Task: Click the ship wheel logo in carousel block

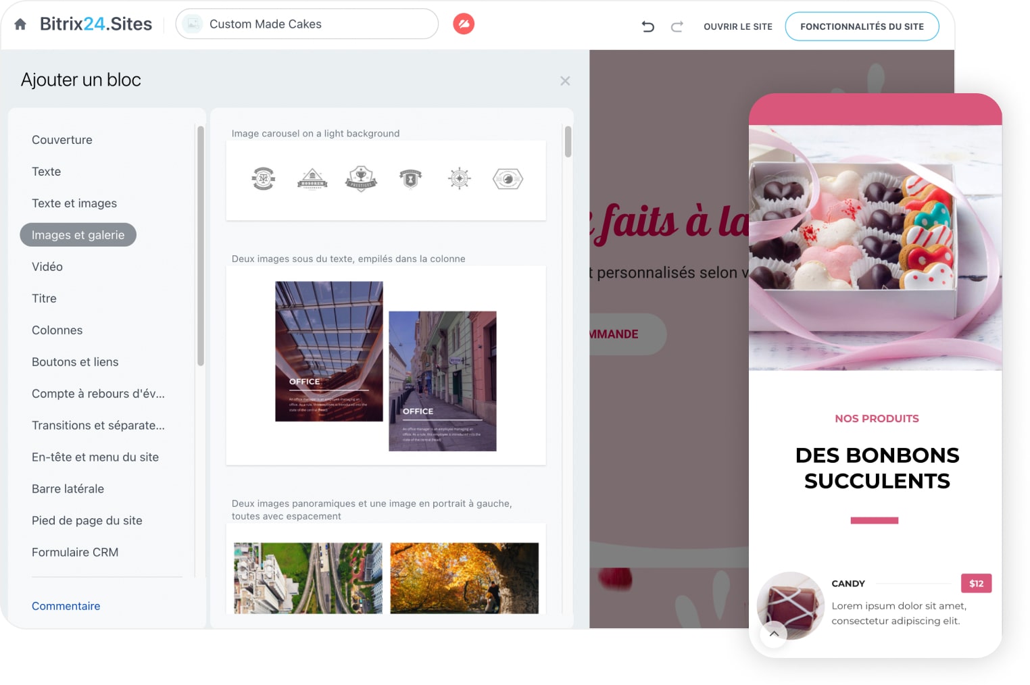Action: [x=459, y=179]
